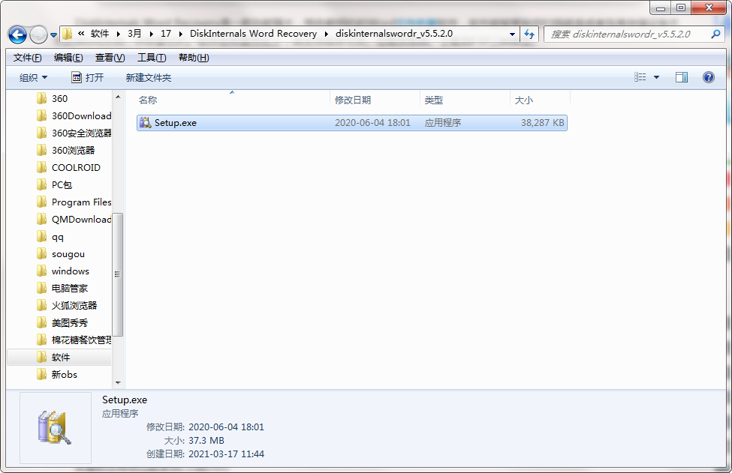Open address bar history dropdown arrow
The height and width of the screenshot is (473, 732).
tap(512, 34)
